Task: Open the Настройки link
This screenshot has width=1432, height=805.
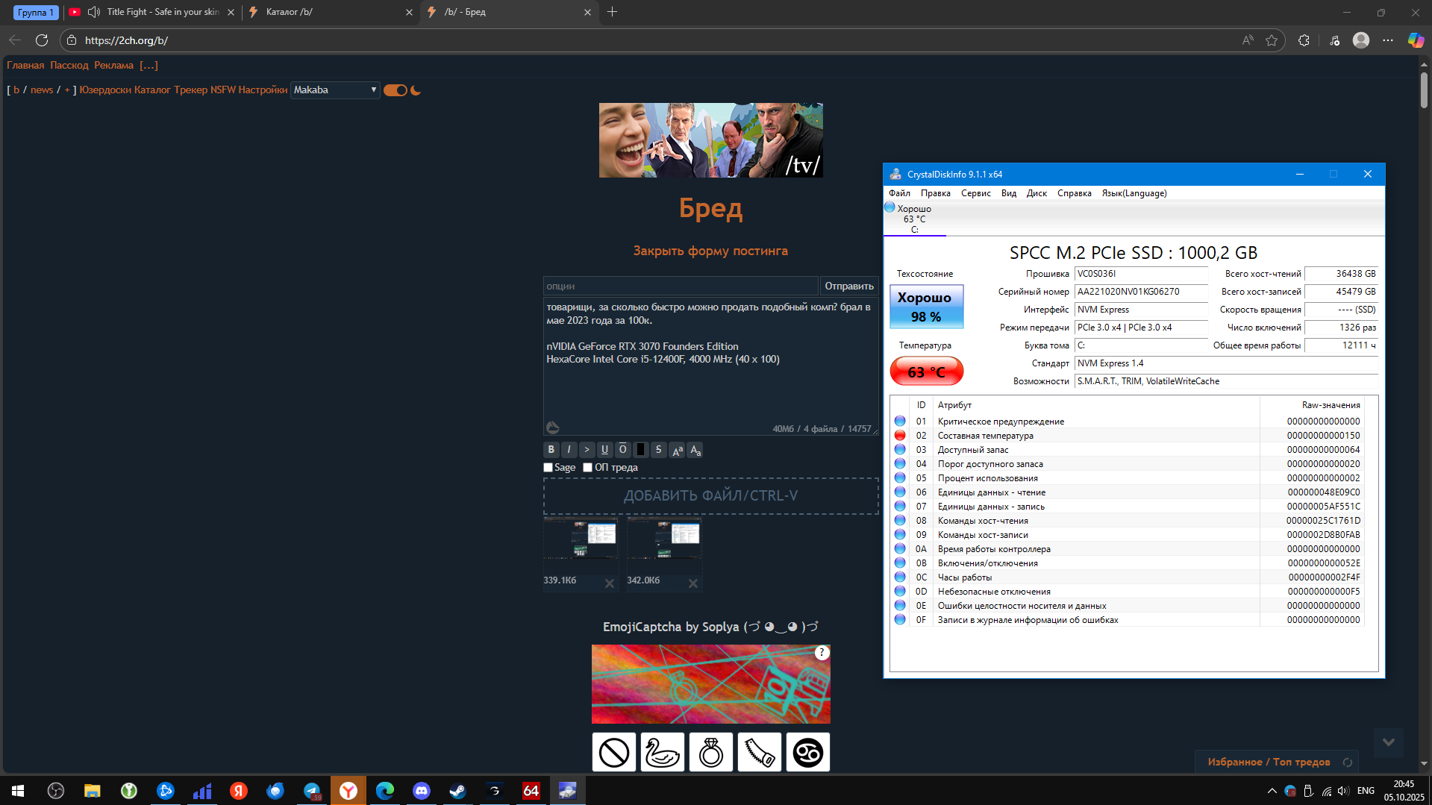Action: (263, 90)
